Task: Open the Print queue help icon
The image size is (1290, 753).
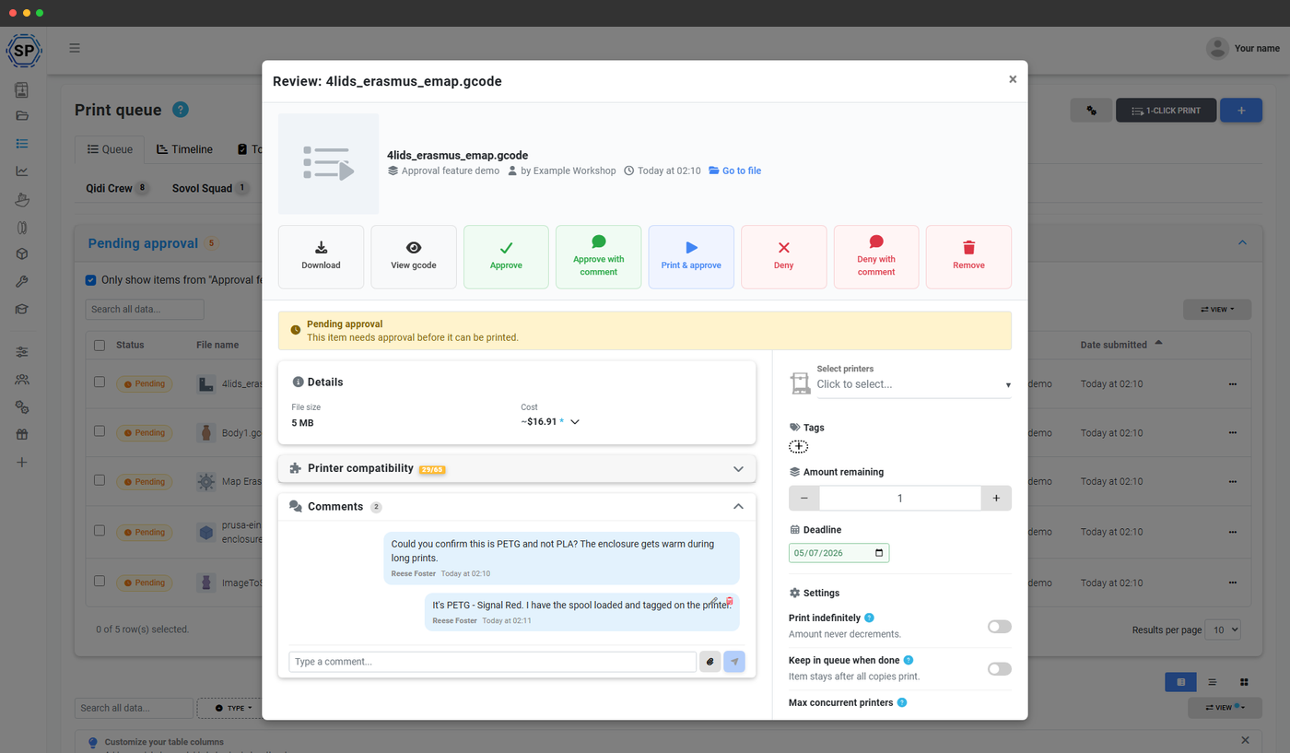Action: point(181,110)
